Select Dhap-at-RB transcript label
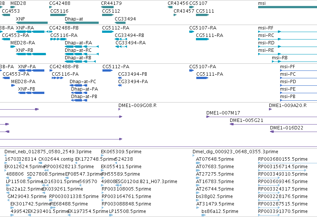The image size is (317, 217). pos(78,58)
